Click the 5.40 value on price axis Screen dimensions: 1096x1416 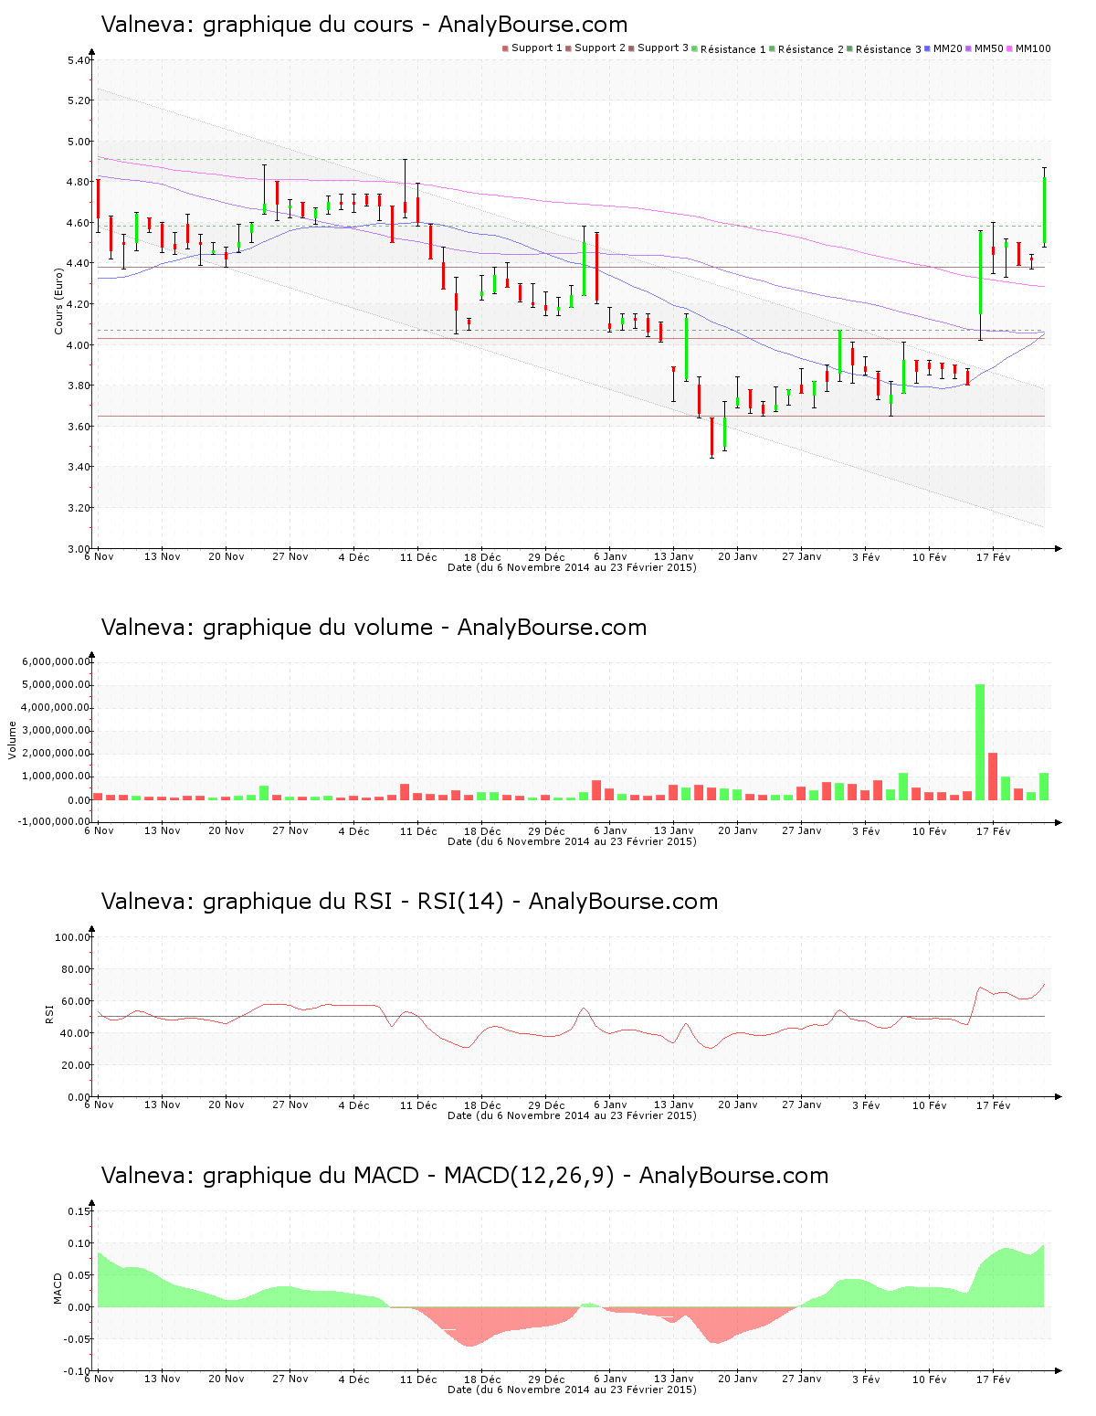[x=79, y=60]
